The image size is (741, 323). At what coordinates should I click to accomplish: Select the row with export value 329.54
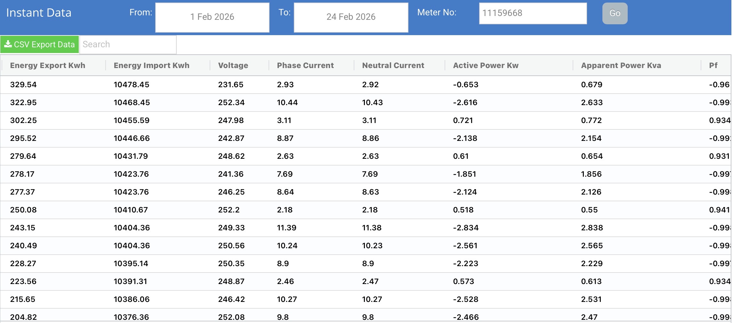(23, 85)
